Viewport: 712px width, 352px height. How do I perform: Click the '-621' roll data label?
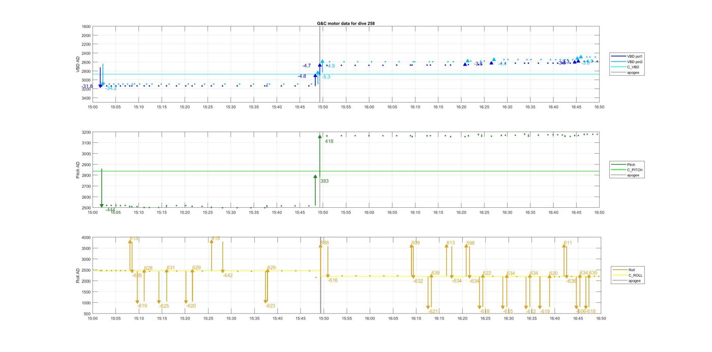(433, 311)
